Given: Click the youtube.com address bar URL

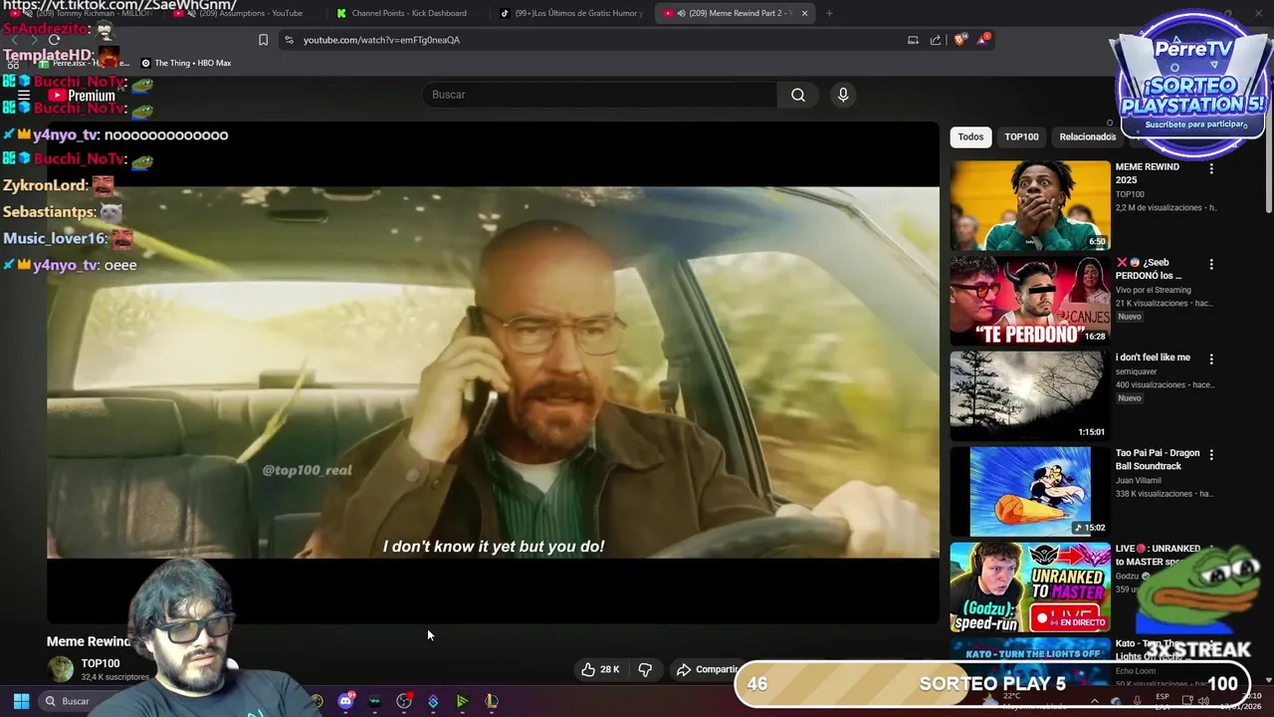Looking at the screenshot, I should (381, 40).
